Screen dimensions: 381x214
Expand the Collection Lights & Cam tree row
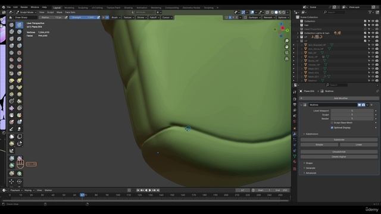pyautogui.click(x=298, y=33)
